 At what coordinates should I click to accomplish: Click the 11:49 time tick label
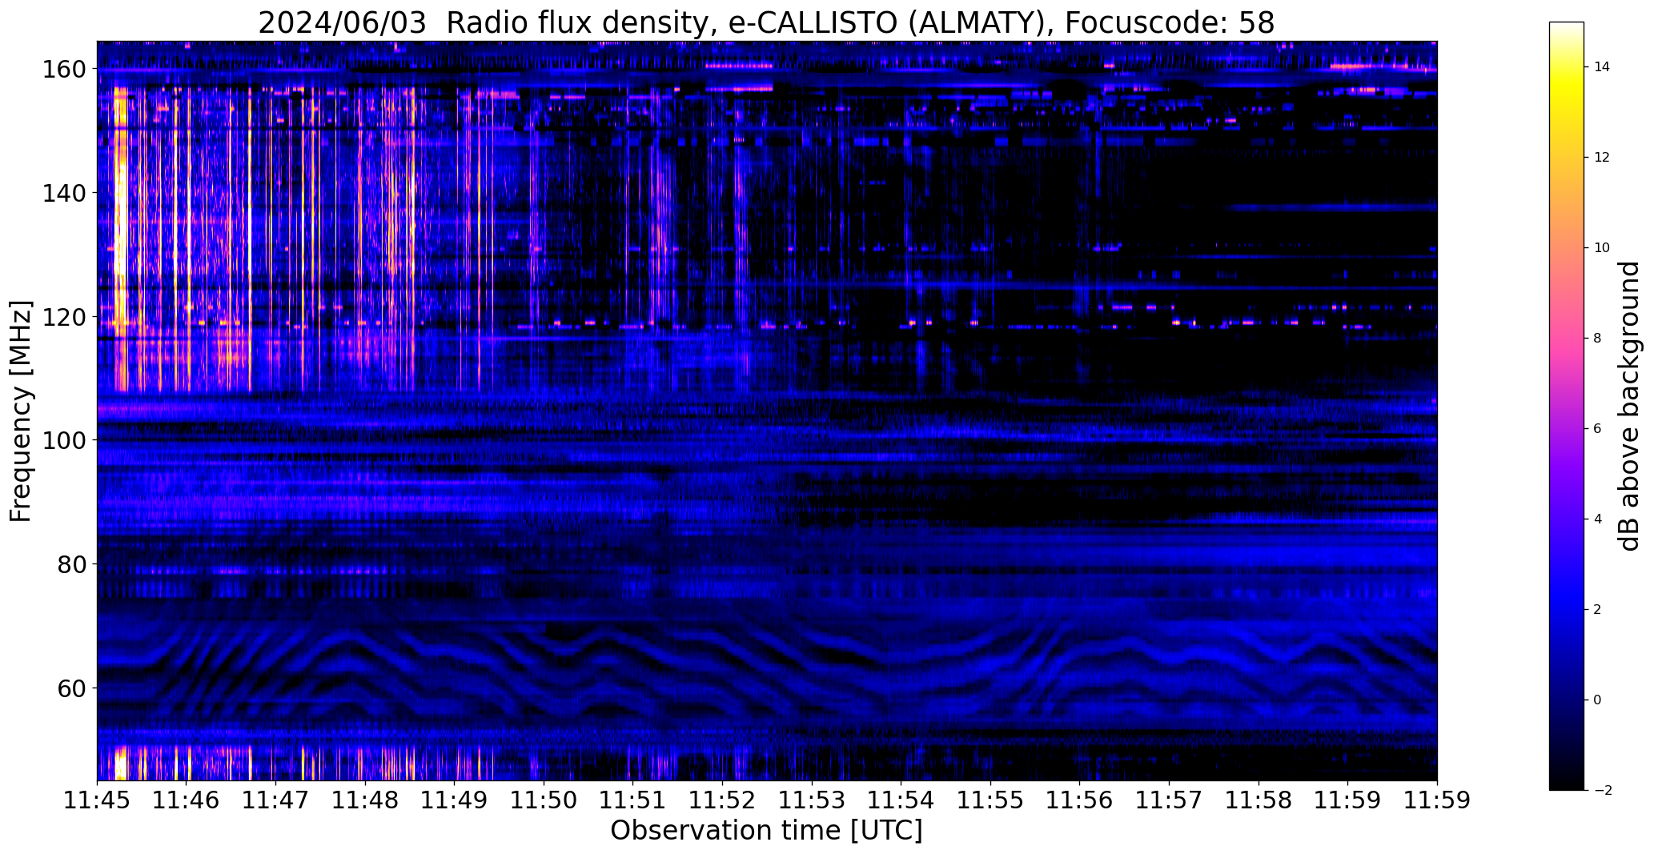point(455,800)
